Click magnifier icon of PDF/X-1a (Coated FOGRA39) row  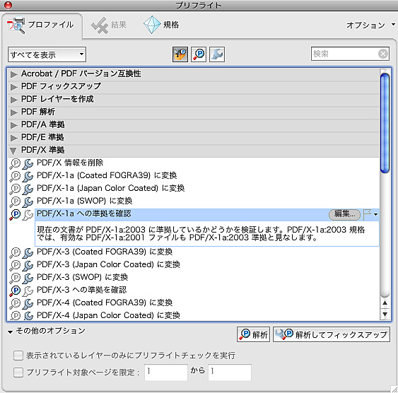point(15,176)
